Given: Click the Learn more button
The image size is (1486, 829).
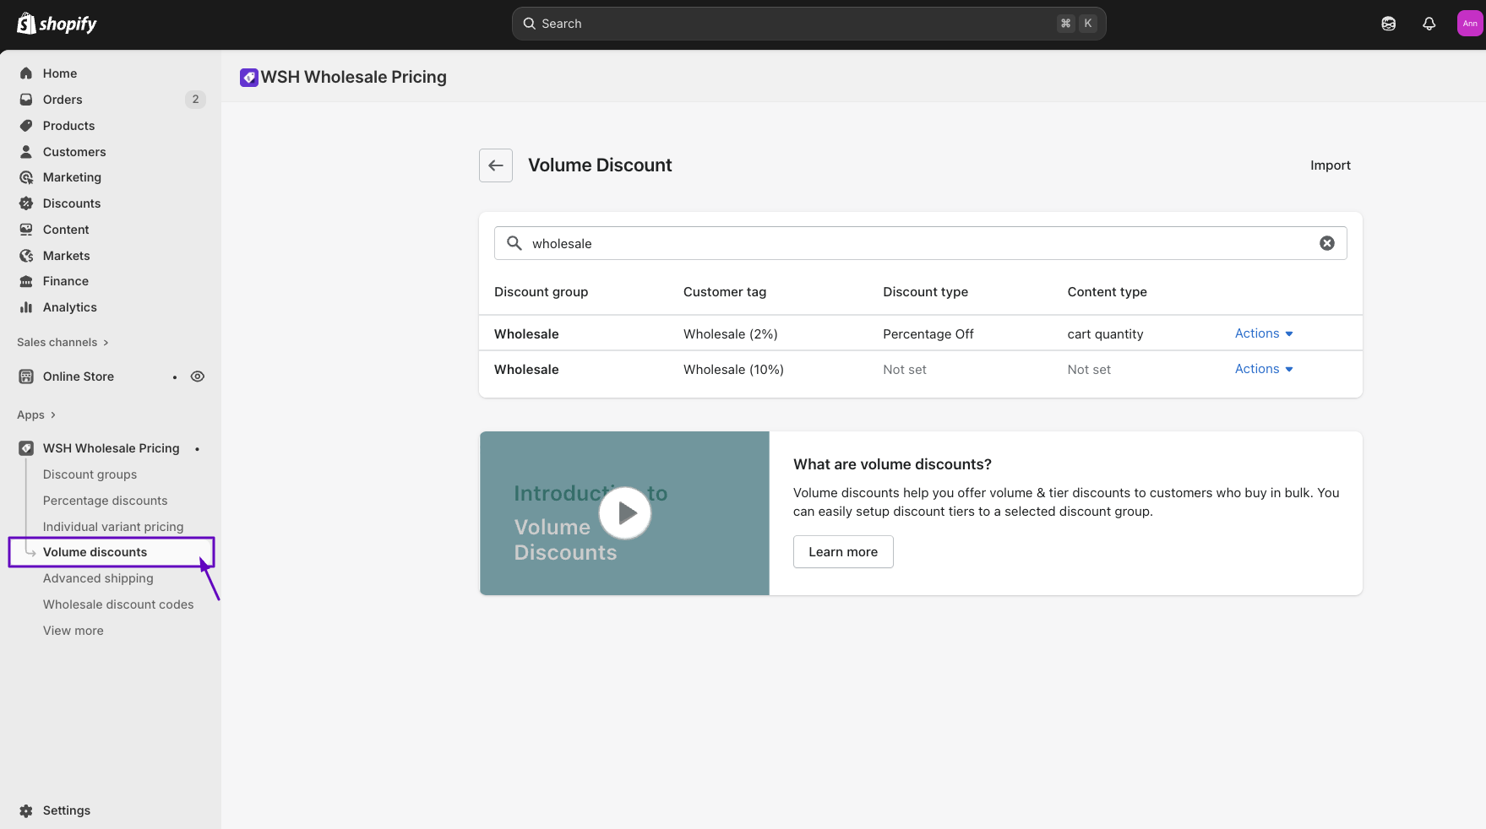Looking at the screenshot, I should (x=842, y=552).
